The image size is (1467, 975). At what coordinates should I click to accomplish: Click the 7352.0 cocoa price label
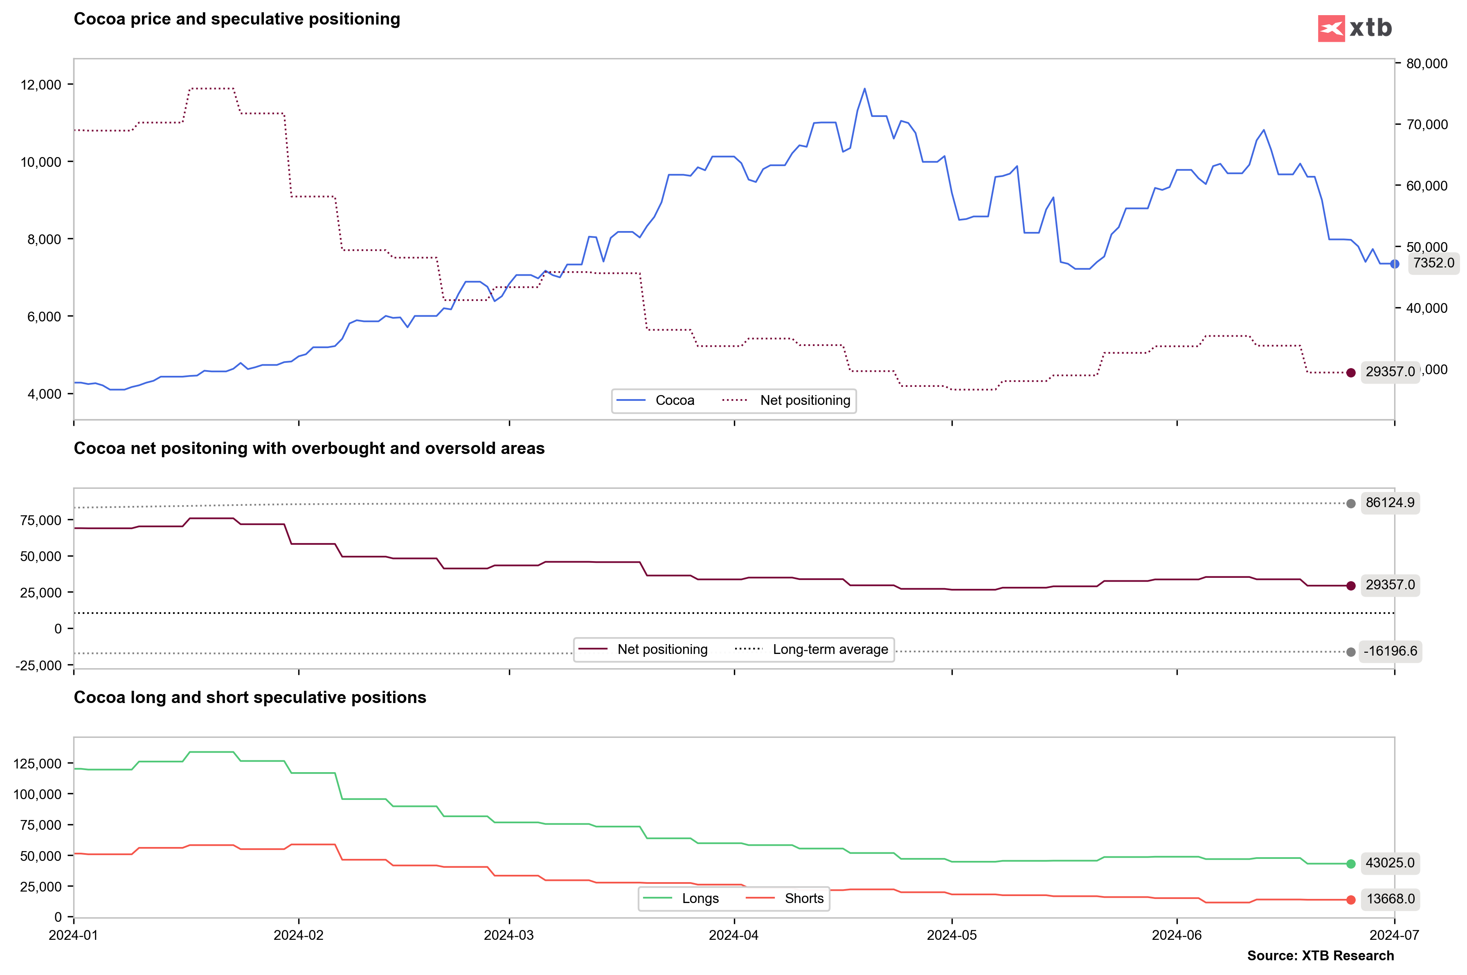click(x=1433, y=263)
